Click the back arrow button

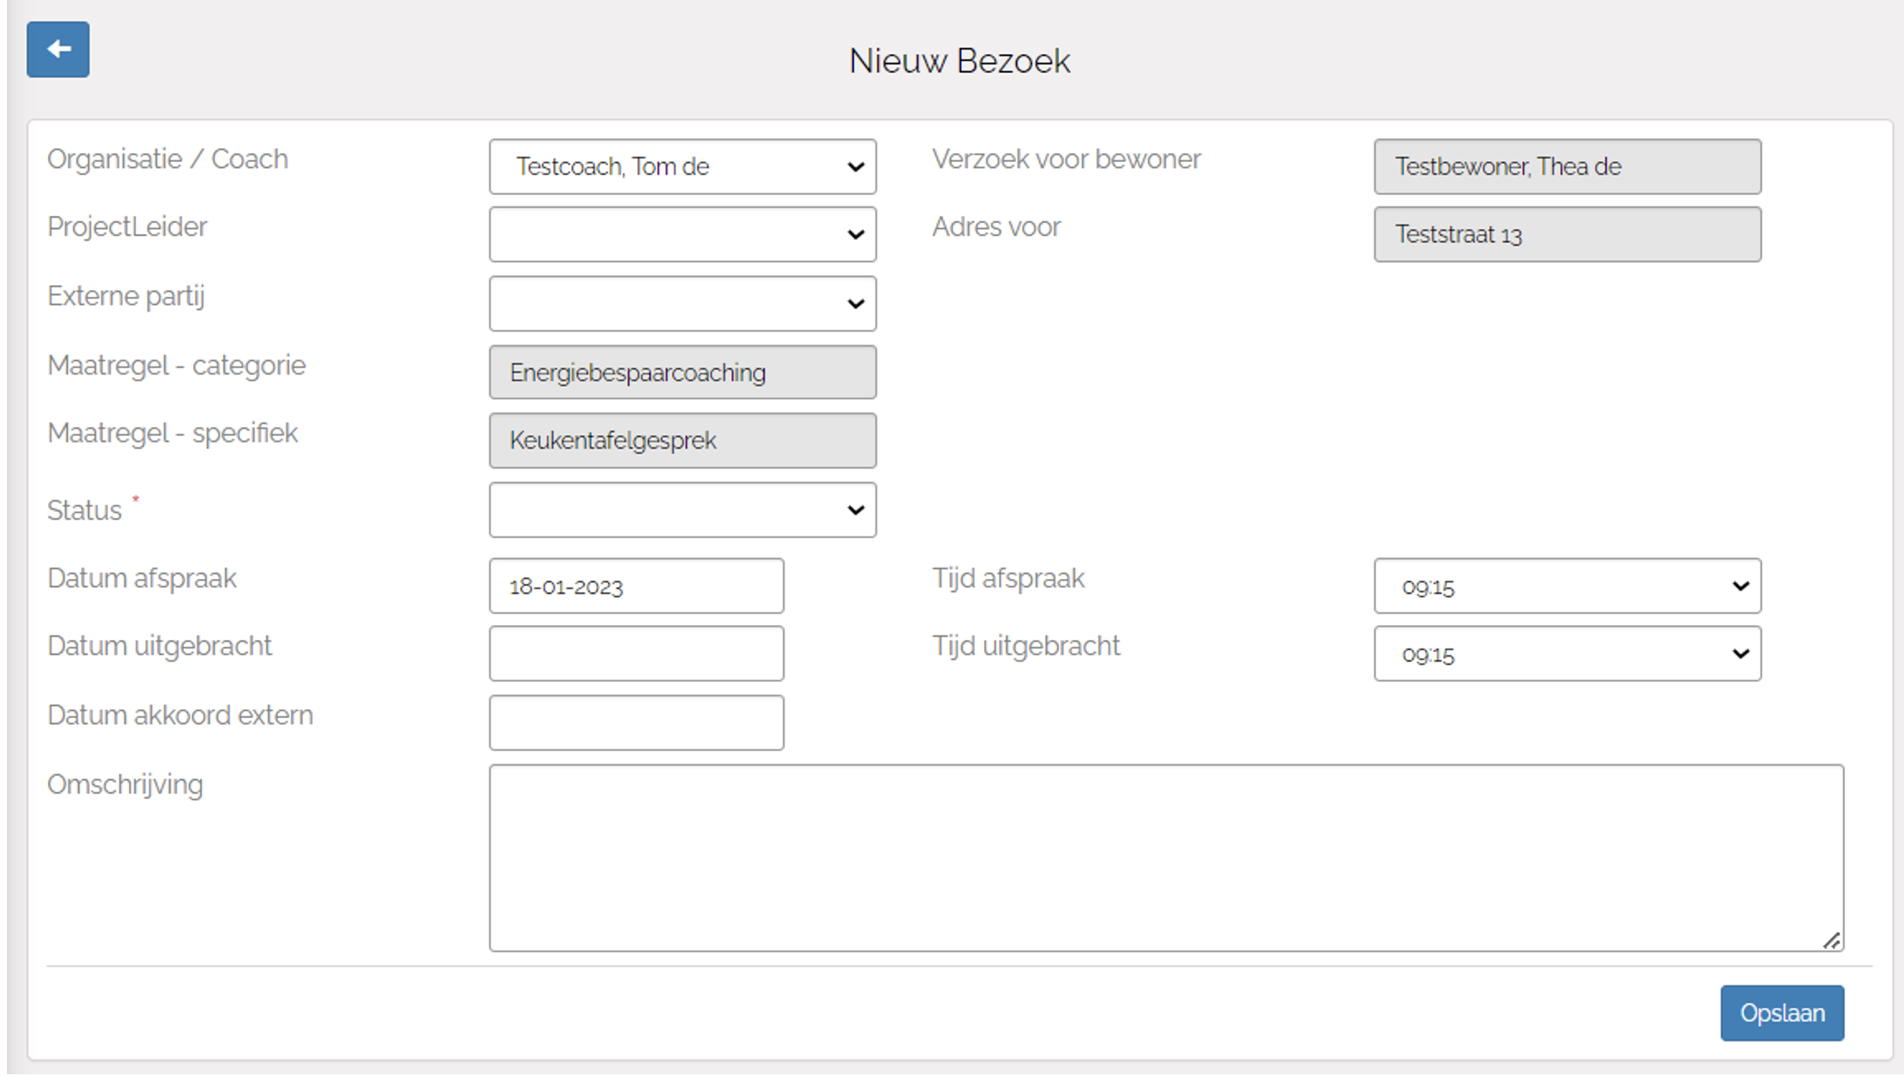coord(57,50)
